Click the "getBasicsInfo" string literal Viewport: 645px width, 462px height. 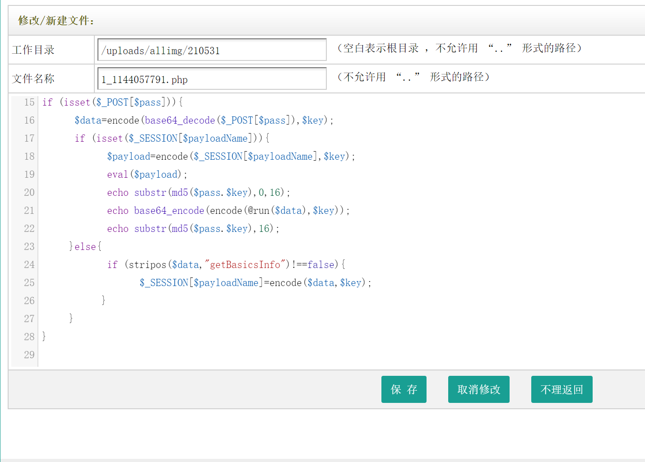tap(245, 265)
